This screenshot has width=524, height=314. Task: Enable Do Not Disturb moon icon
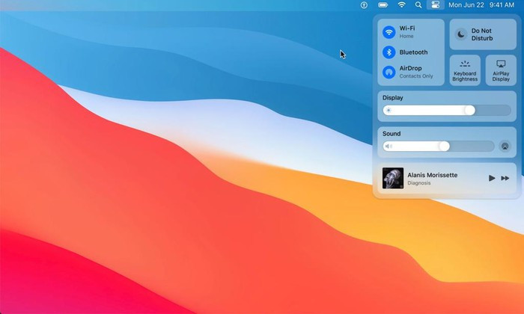[x=461, y=34]
